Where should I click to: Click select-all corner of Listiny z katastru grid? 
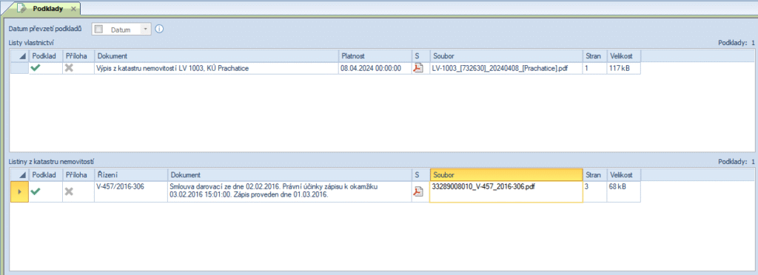[20, 174]
